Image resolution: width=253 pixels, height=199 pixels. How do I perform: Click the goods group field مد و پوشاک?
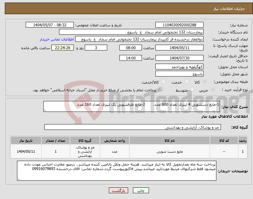tap(133, 127)
